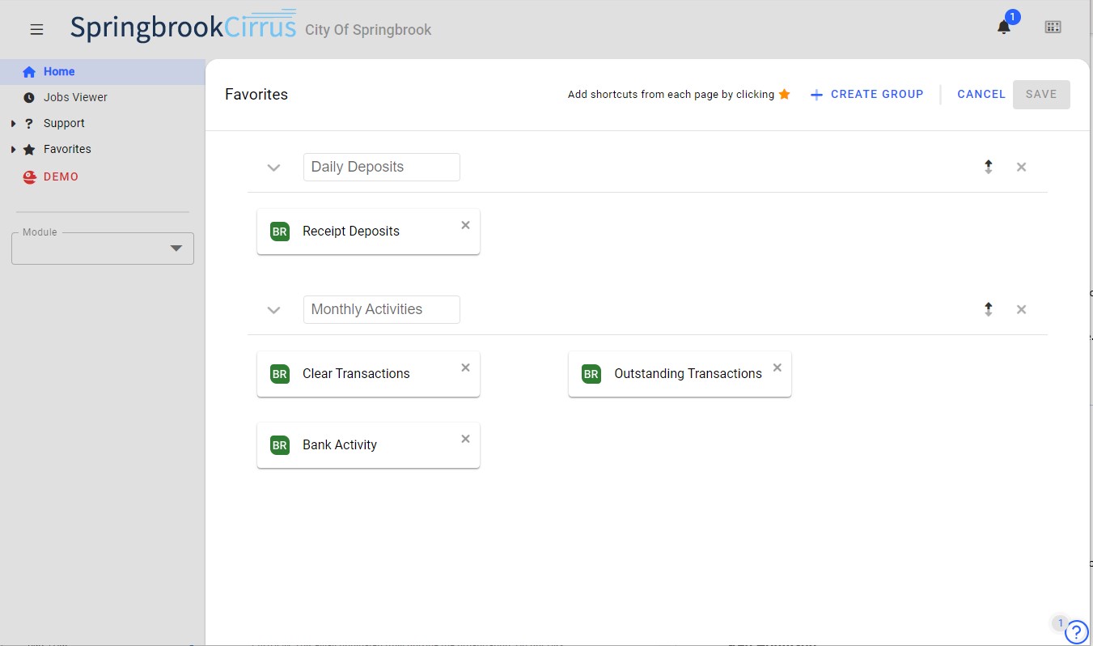Expand the Support tree item
Image resolution: width=1093 pixels, height=646 pixels.
pyautogui.click(x=13, y=124)
